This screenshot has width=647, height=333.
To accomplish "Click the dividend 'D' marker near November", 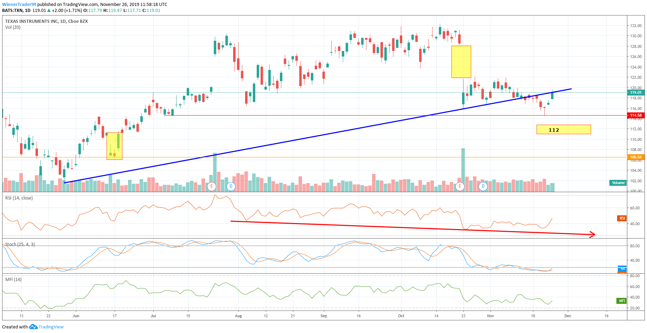I will (483, 186).
